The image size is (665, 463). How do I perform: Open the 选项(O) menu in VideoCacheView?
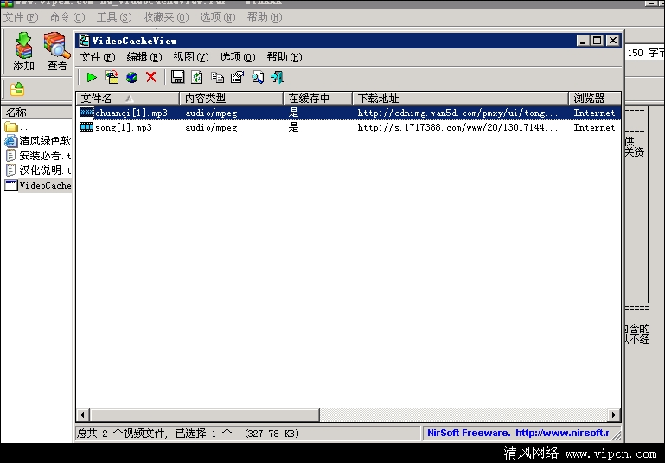[237, 57]
